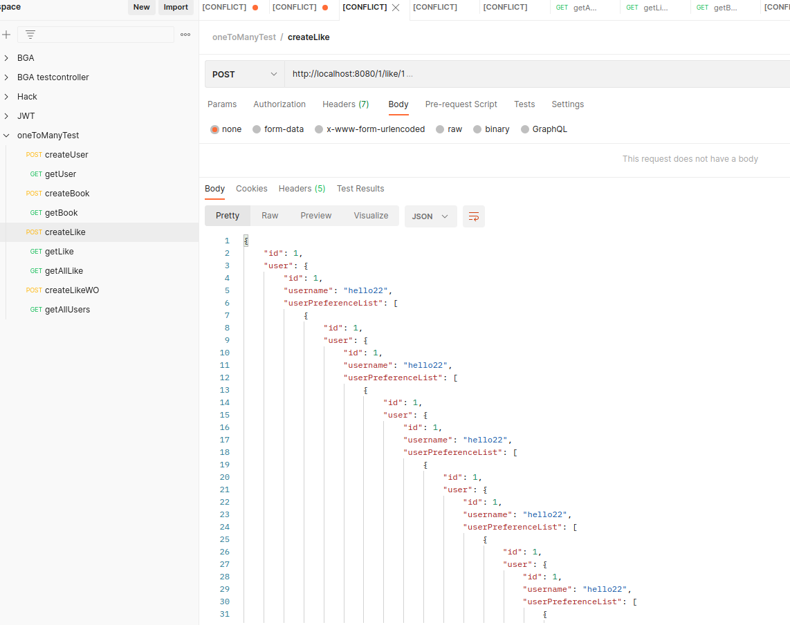Screen dimensions: 790x625
Task: Close the active CONFLICT tab with X
Action: (396, 8)
